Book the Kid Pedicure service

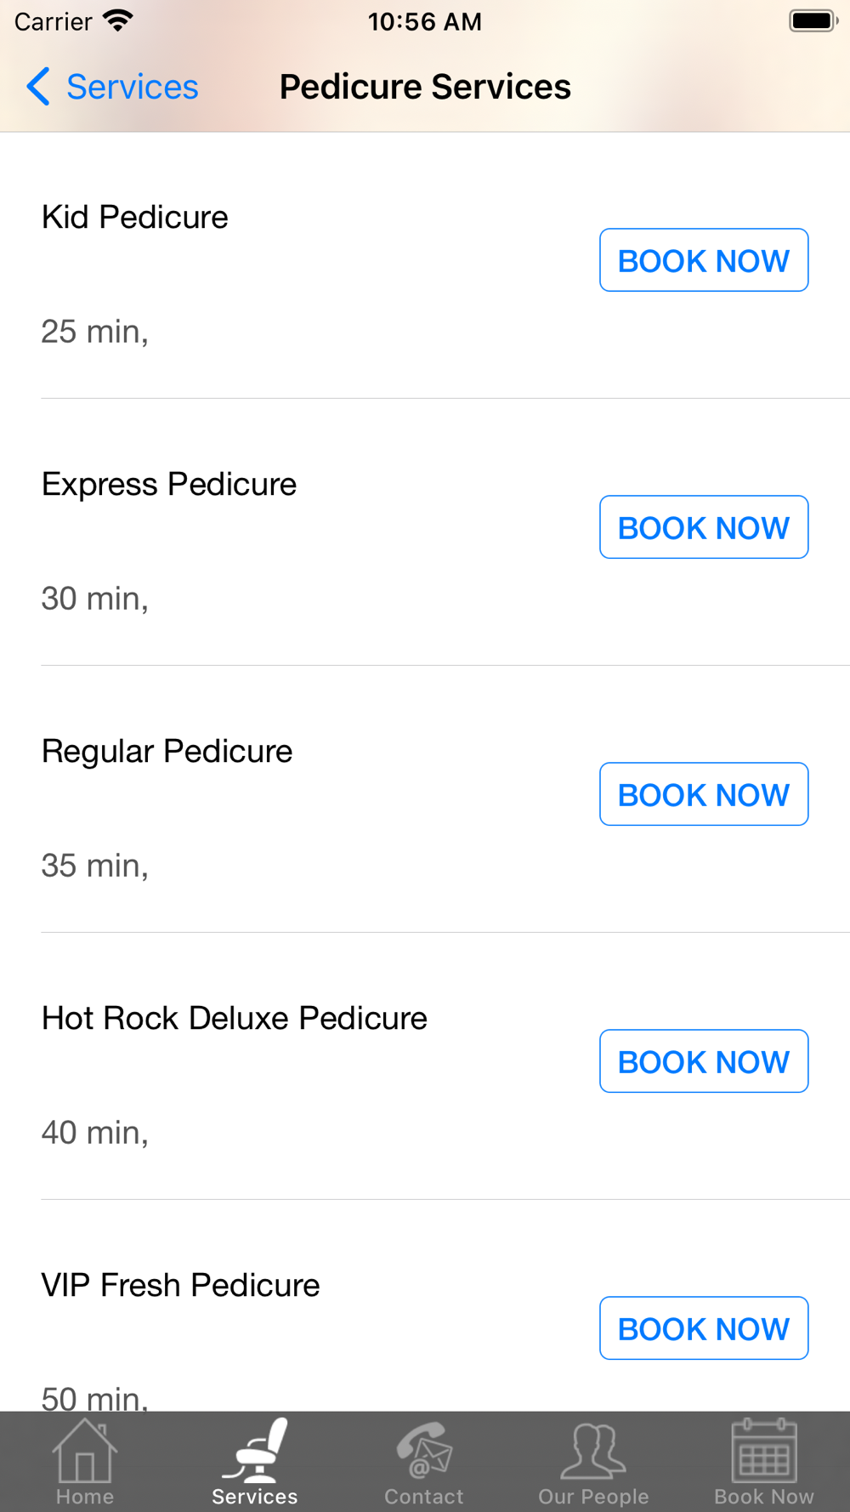point(704,260)
